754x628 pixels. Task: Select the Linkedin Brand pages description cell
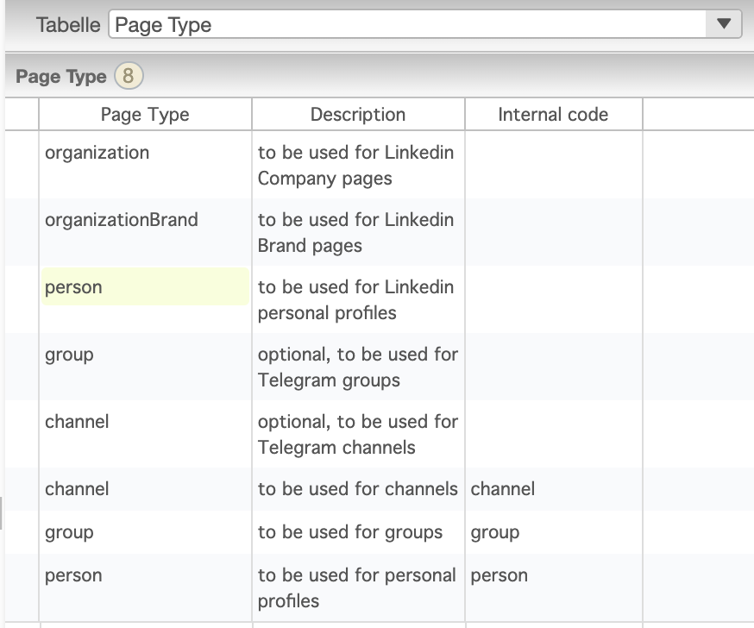point(355,233)
